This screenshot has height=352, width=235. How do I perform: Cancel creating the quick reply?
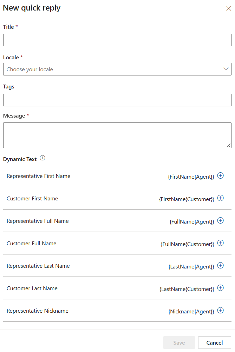coord(214,343)
